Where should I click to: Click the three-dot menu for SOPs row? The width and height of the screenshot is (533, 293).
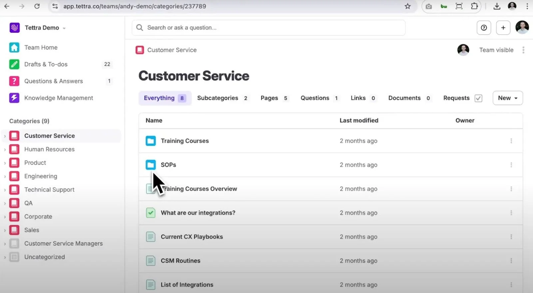click(x=511, y=165)
